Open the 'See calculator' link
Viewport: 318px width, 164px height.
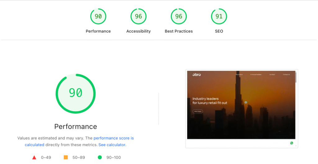[112, 145]
